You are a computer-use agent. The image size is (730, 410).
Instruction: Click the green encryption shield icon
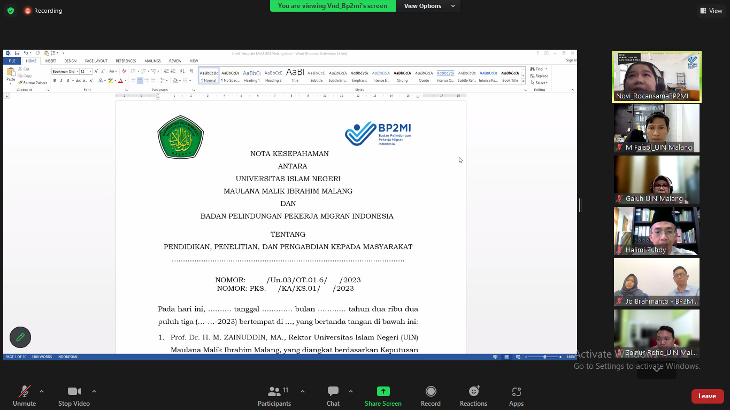click(x=11, y=11)
